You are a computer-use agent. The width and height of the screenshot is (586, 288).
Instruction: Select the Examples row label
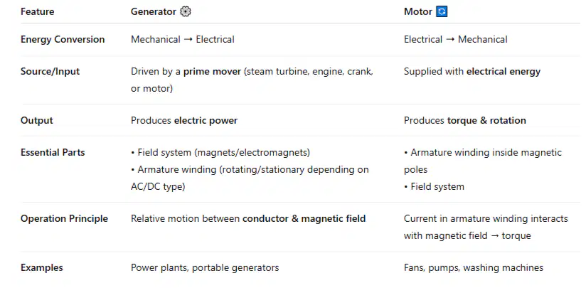pyautogui.click(x=42, y=268)
